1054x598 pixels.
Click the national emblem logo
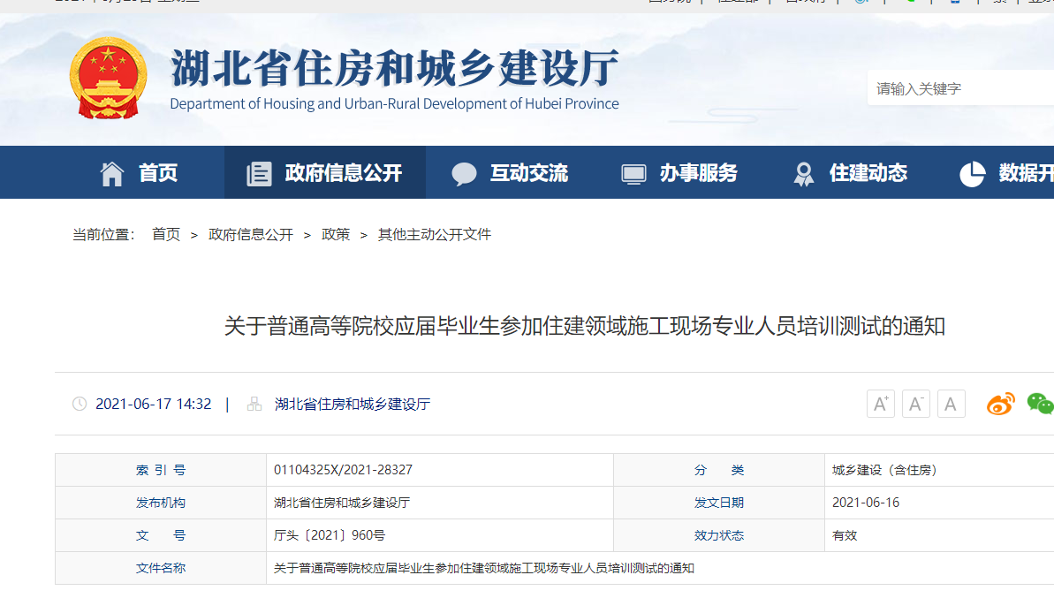click(x=108, y=78)
